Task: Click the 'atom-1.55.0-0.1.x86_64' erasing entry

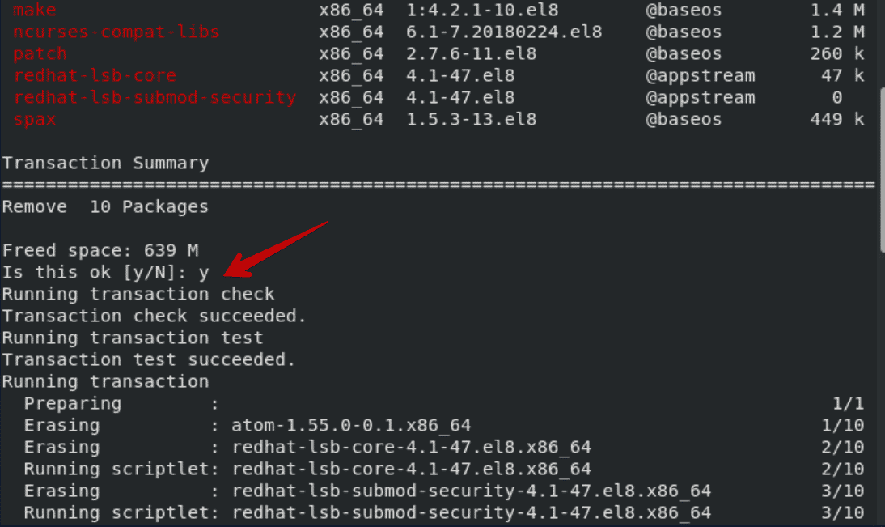Action: pyautogui.click(x=351, y=425)
